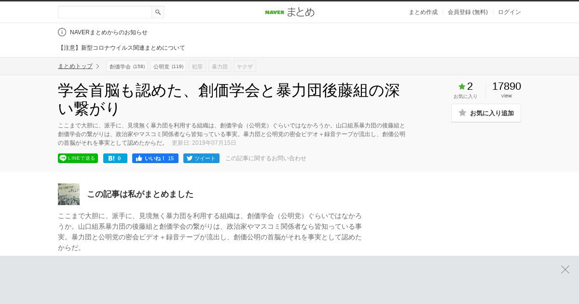Image resolution: width=579 pixels, height=304 pixels.
Task: Click お気に入り追加 button
Action: pos(486,113)
